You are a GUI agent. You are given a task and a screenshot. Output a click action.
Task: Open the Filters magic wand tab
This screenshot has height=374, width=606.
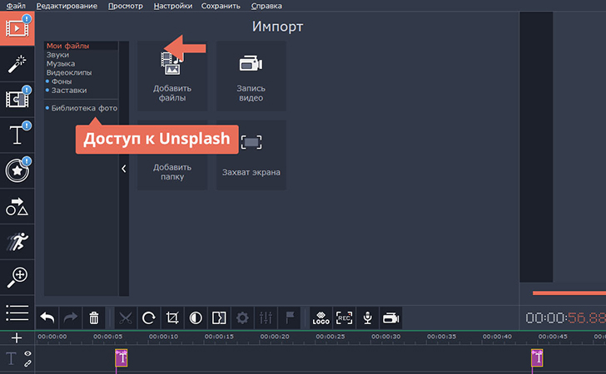[x=17, y=64]
